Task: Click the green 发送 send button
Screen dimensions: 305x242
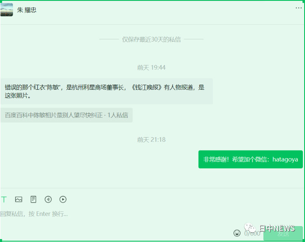Action: coord(283,234)
